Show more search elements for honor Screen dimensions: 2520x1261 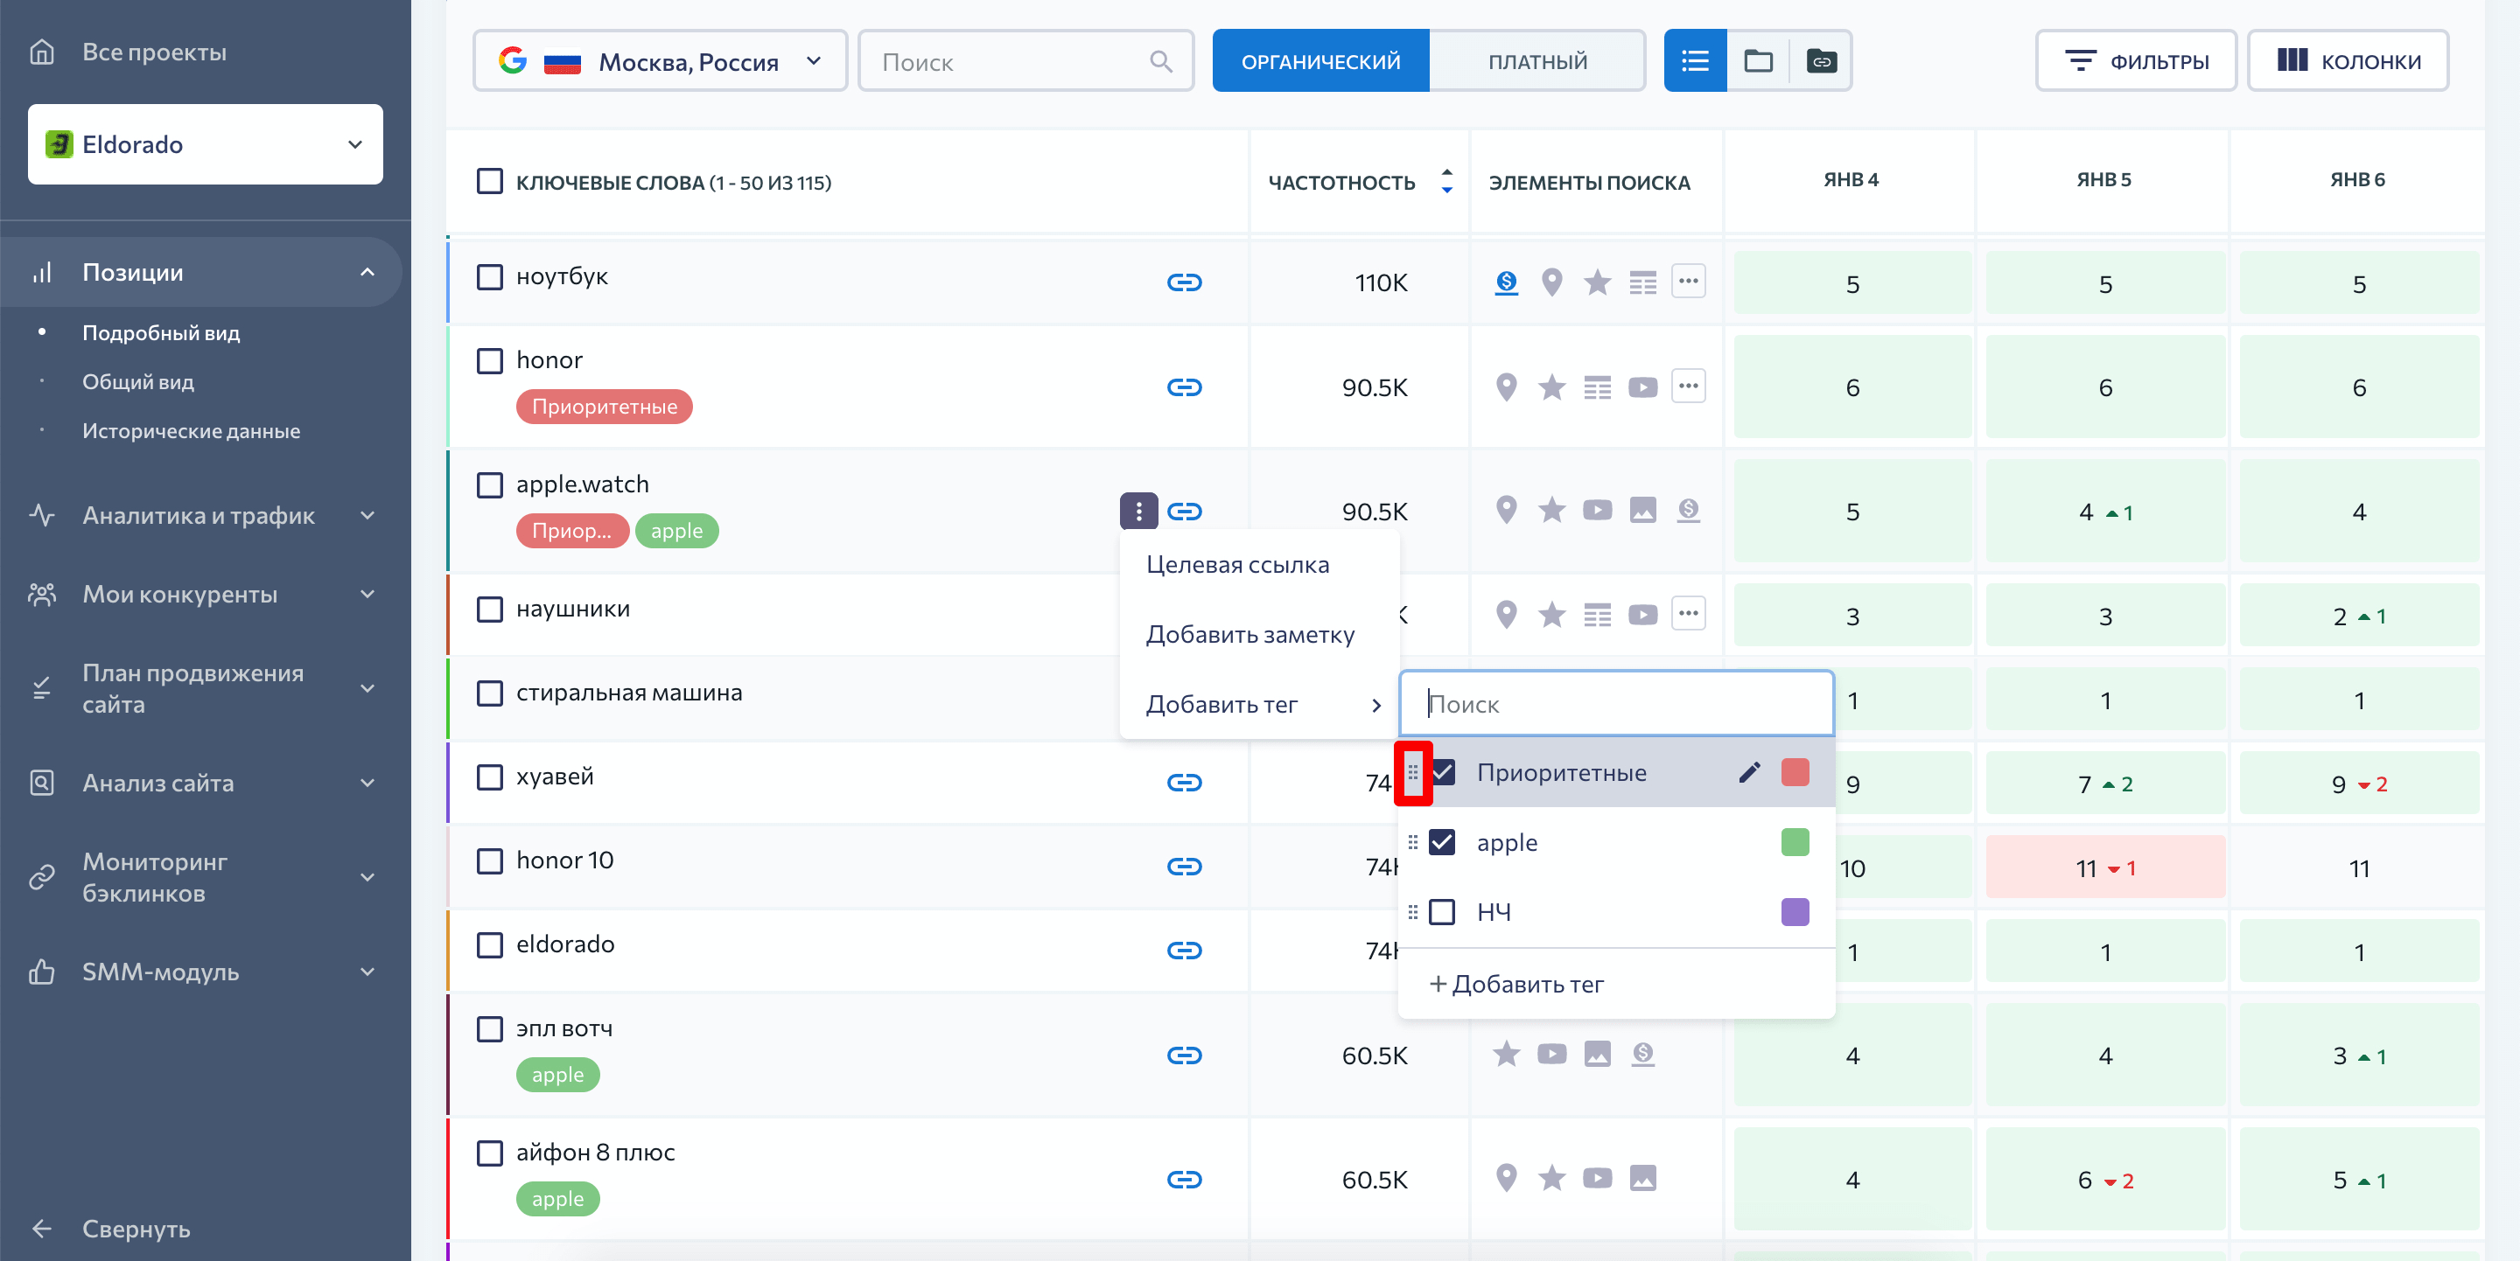point(1688,387)
